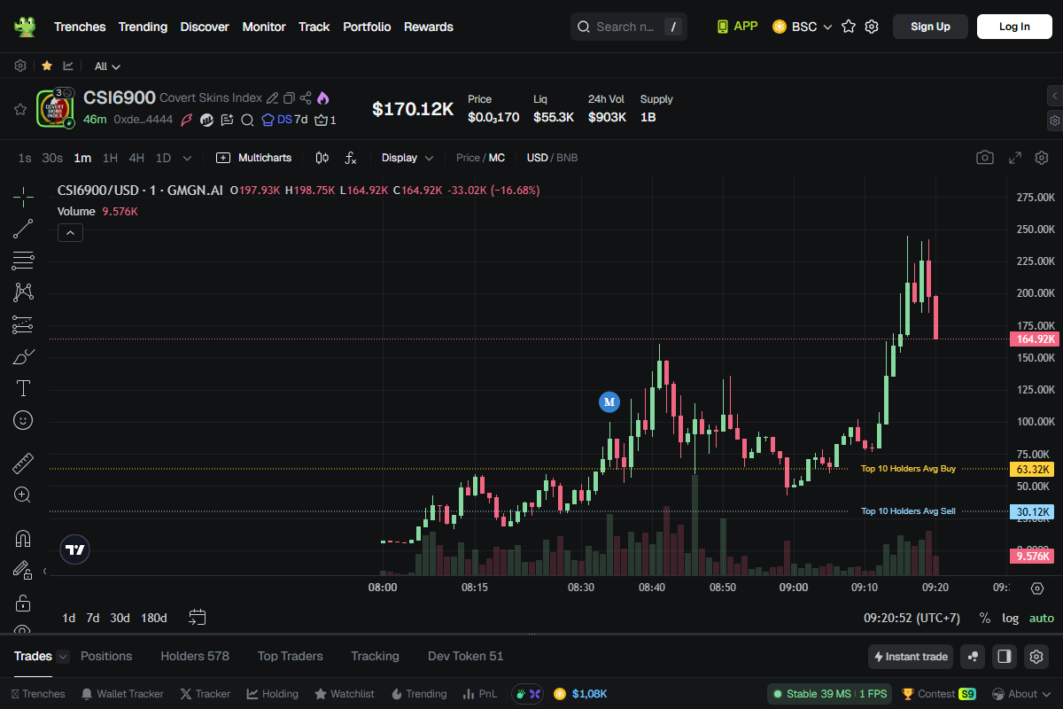Select the trend line drawing tool
The image size is (1063, 709).
[23, 229]
